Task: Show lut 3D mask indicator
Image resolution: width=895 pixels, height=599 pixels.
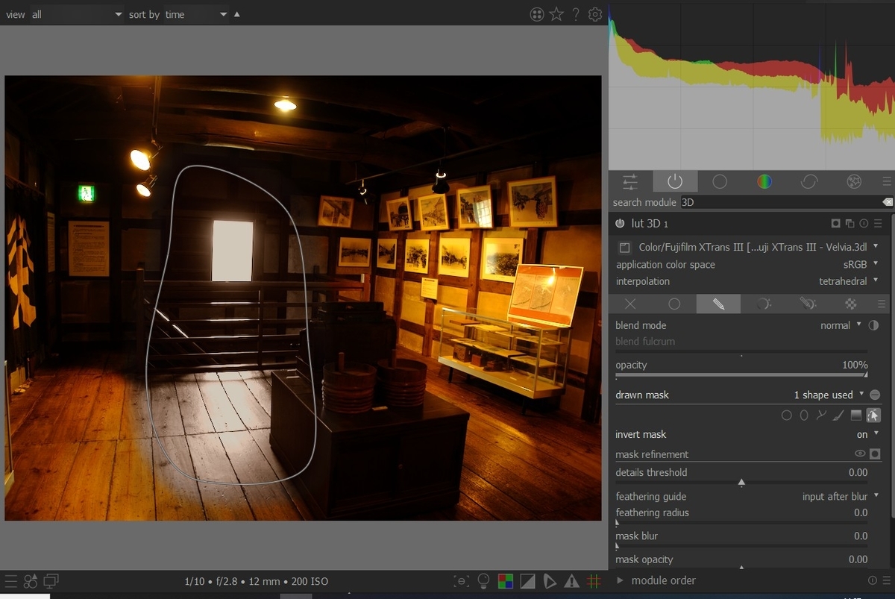Action: pyautogui.click(x=836, y=223)
